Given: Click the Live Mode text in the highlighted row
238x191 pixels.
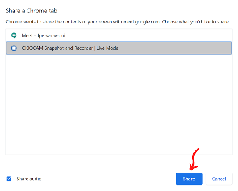Looking at the screenshot, I should click(107, 48).
